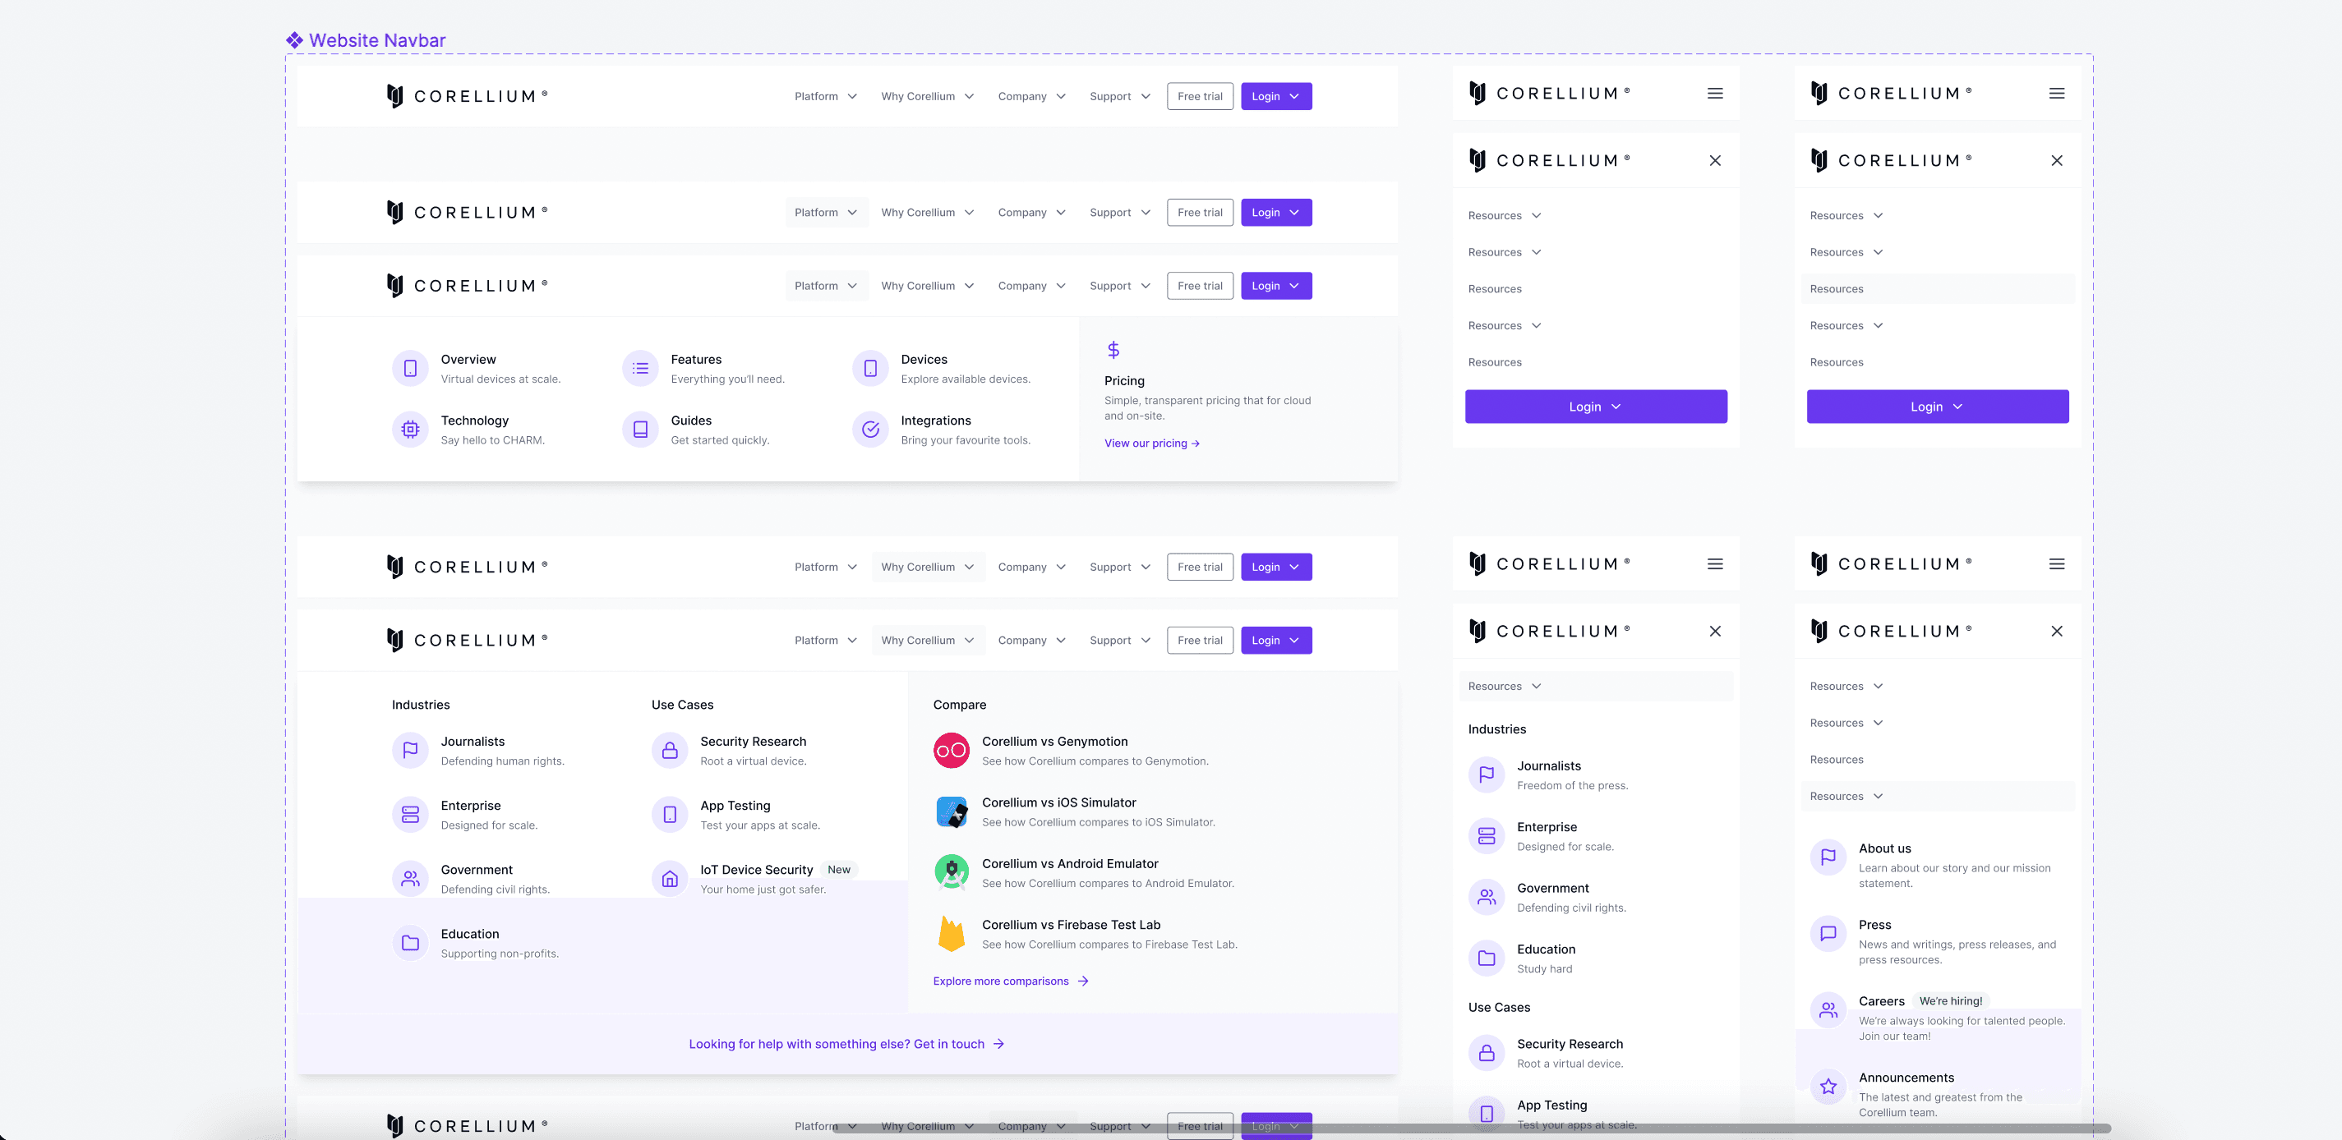Click the Education folder icon beside Study hard

click(x=1486, y=958)
